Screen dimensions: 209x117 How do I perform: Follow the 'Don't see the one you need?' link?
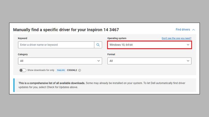click(x=176, y=38)
